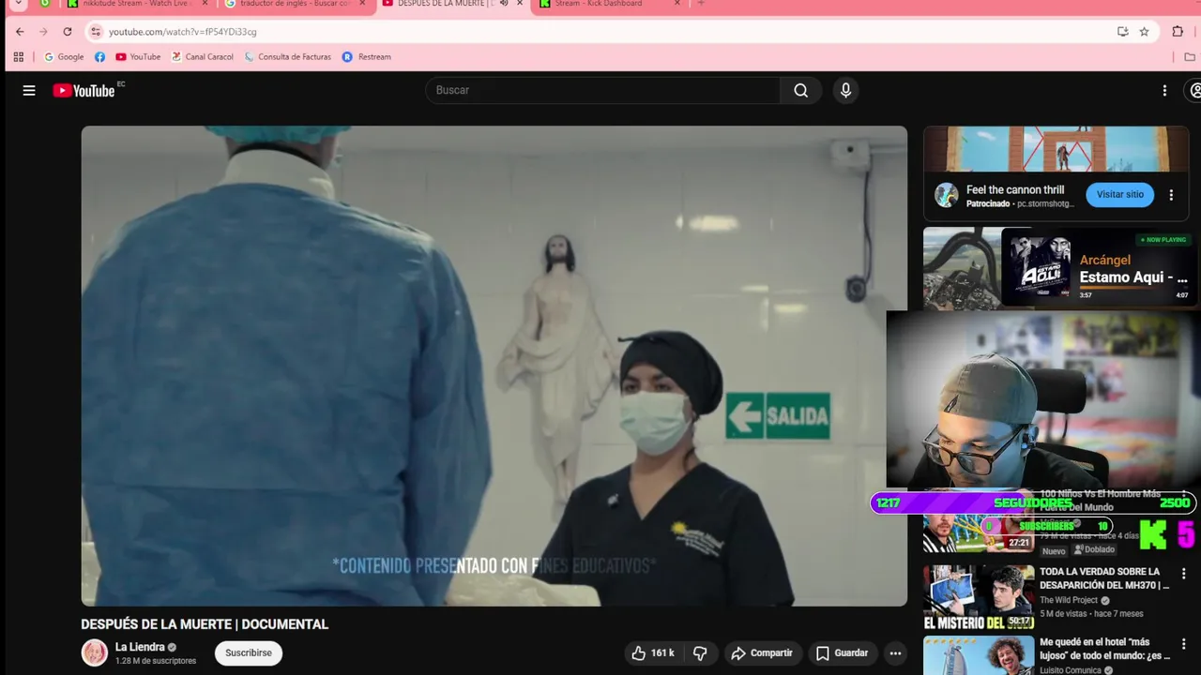Viewport: 1201px width, 675px height.
Task: Open the luxury hotel video thumbnail
Action: 979,655
